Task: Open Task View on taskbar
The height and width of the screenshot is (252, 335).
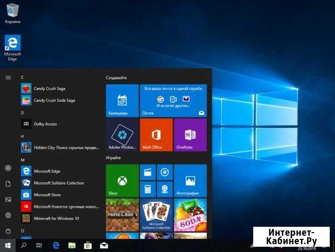Action: point(39,245)
